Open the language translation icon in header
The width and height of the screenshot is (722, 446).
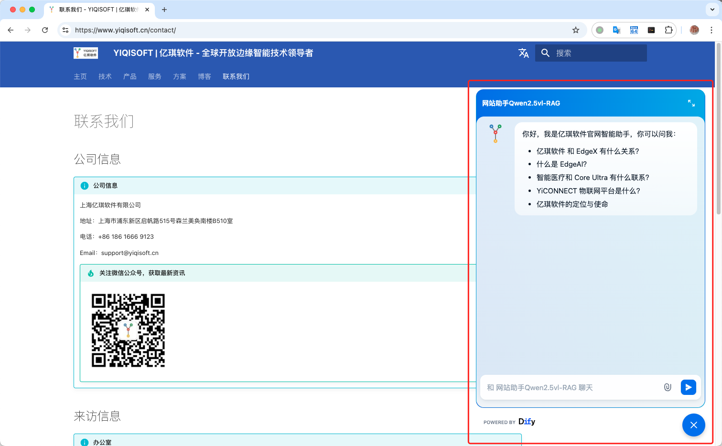coord(523,53)
